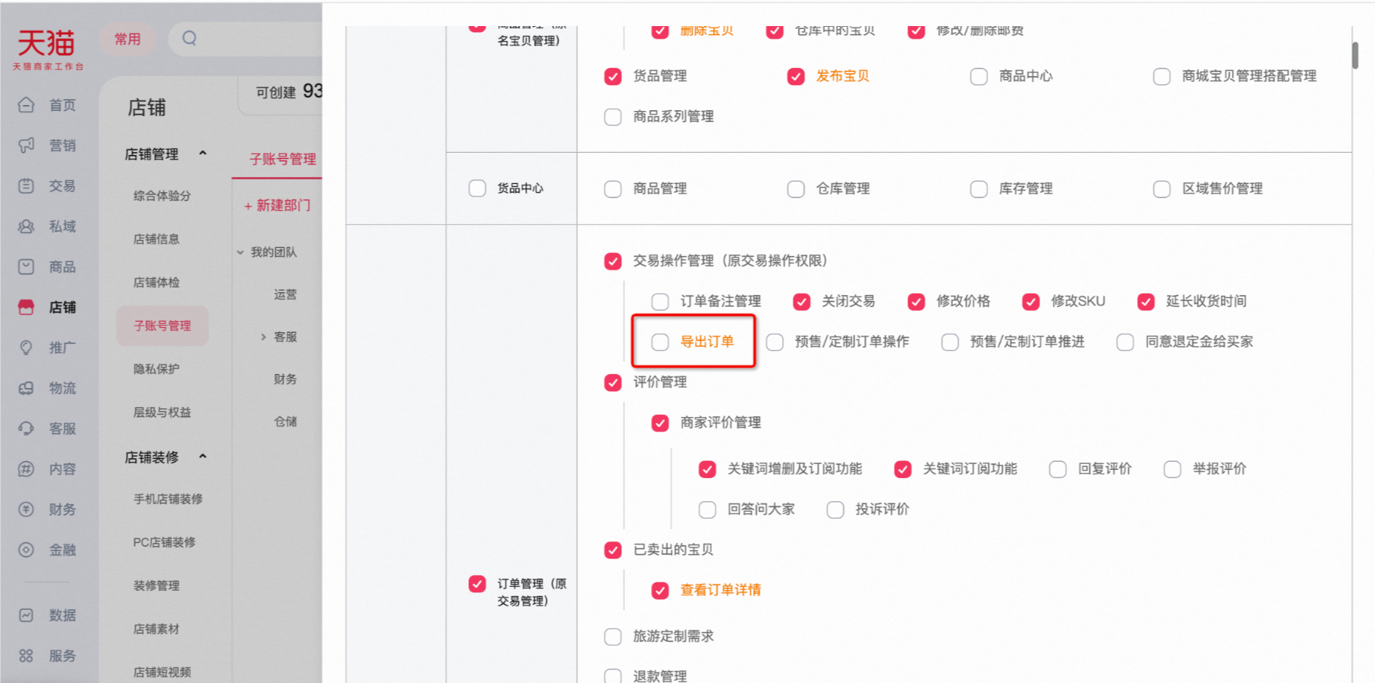Collapse the 店铺管理 menu group
Viewport: 1375px width, 683px height.
tap(203, 153)
